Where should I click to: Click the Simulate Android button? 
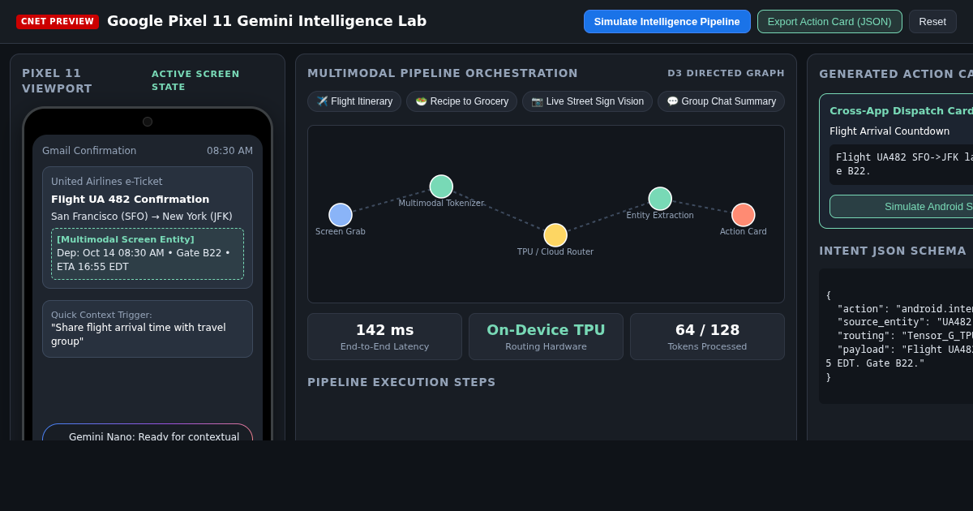pos(901,206)
